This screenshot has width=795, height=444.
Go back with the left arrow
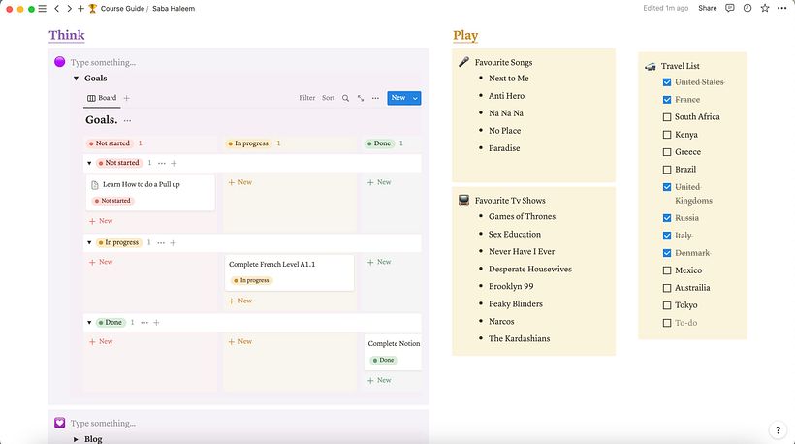57,9
